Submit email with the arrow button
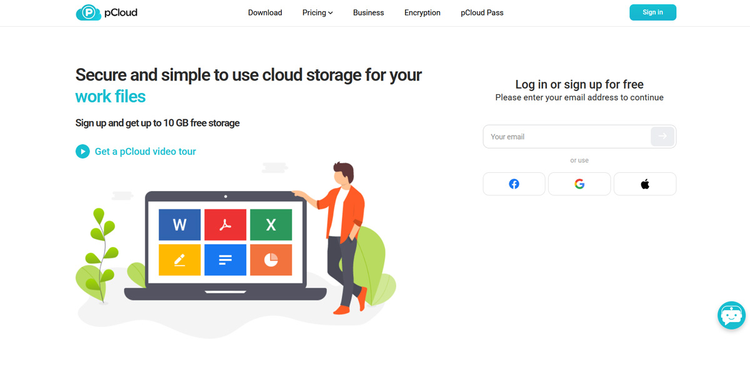 click(x=662, y=136)
